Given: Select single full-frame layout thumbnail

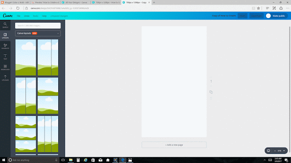Looking at the screenshot, I should tap(25, 58).
